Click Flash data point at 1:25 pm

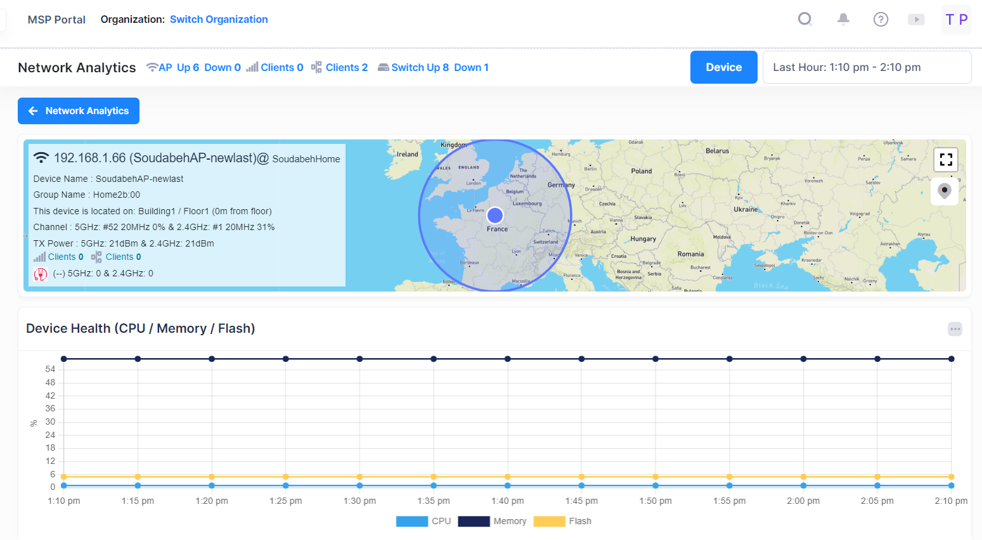[x=286, y=477]
